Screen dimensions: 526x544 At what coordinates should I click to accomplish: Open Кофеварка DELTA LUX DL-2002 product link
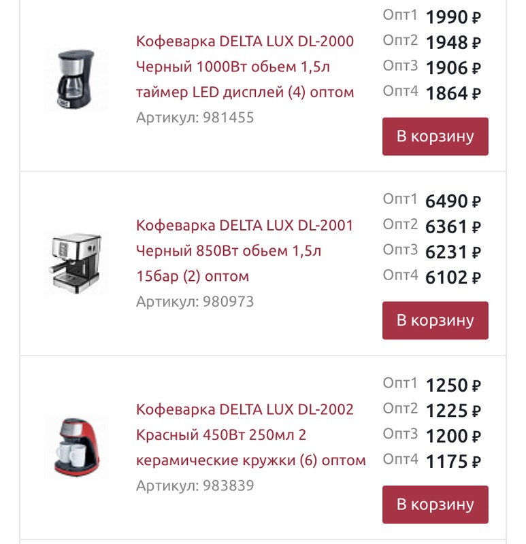[x=250, y=435]
